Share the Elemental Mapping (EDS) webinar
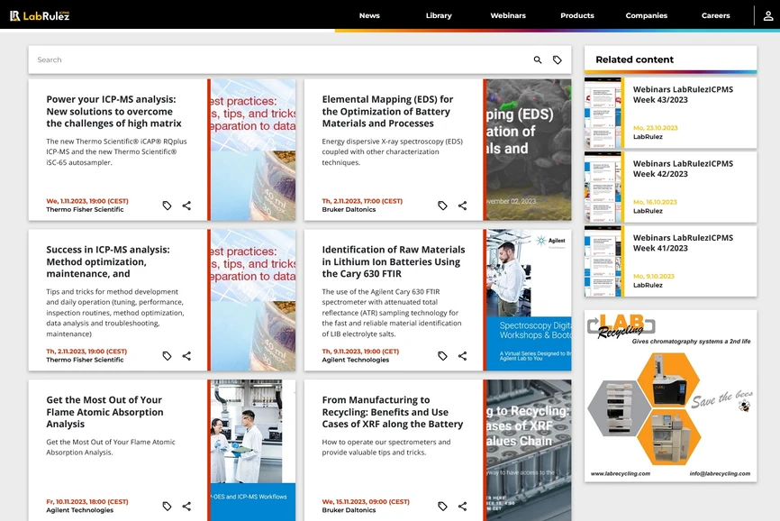 (x=463, y=206)
